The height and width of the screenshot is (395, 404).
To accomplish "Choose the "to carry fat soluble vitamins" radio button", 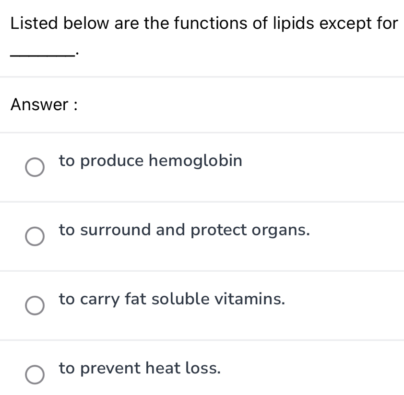I will click(35, 306).
